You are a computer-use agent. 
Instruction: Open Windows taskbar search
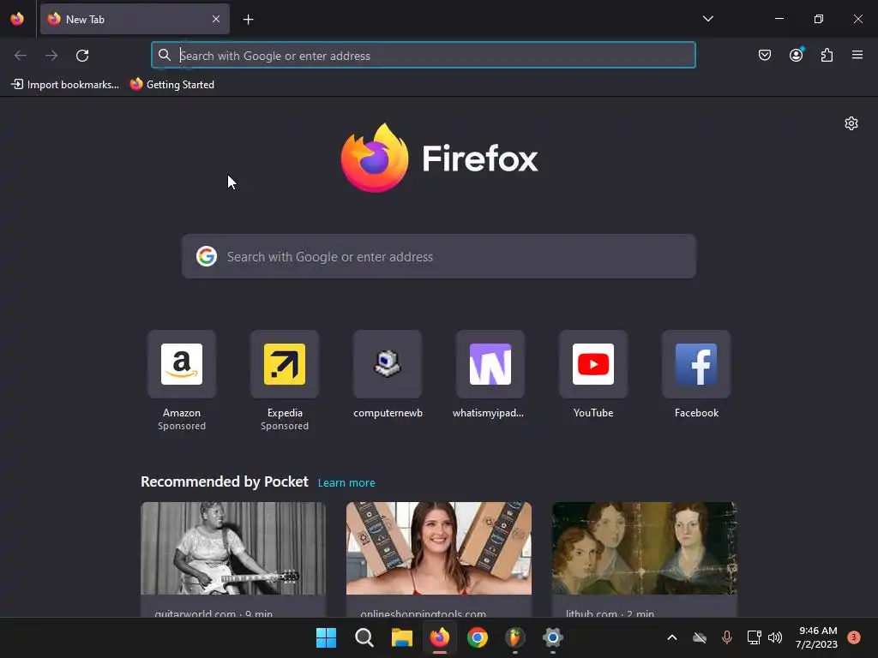pos(364,637)
